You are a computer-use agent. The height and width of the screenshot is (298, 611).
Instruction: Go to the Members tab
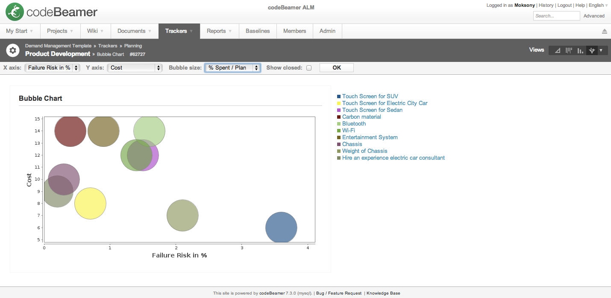(x=295, y=31)
